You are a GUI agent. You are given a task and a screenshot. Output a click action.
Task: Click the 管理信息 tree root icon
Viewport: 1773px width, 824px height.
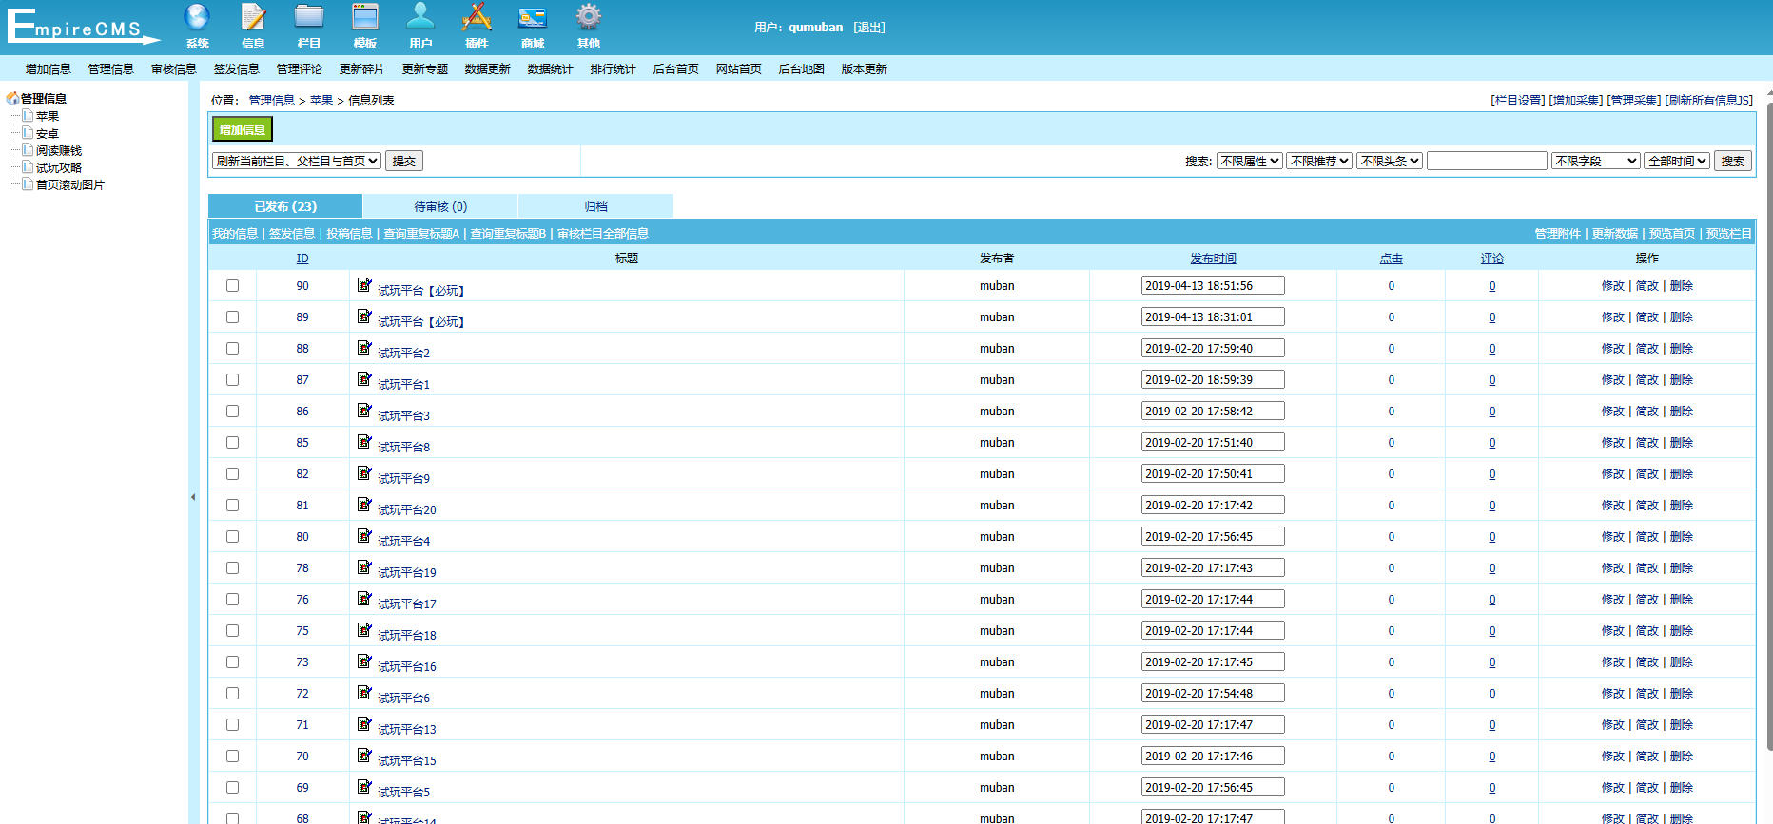coord(12,98)
